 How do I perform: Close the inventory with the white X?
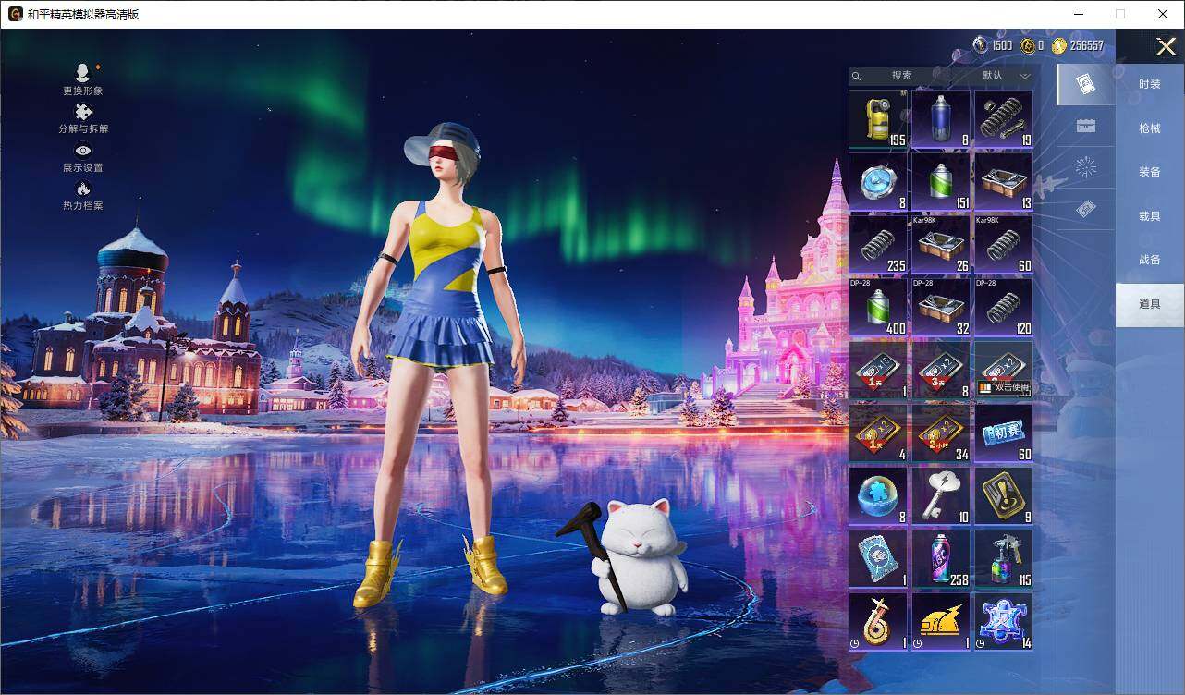(1167, 46)
